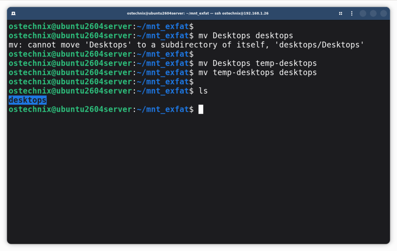The image size is (397, 251).
Task: Click the terminal window title text
Action: point(197,14)
